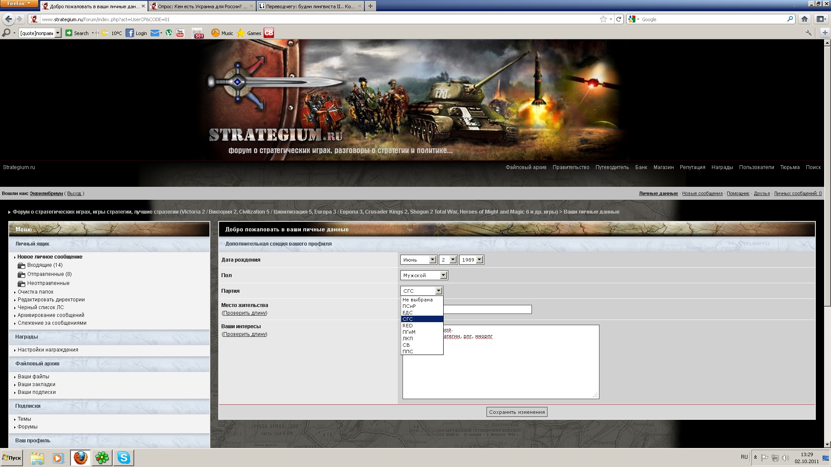
Task: Open the toolbar search box dropdown arrow
Action: point(58,33)
